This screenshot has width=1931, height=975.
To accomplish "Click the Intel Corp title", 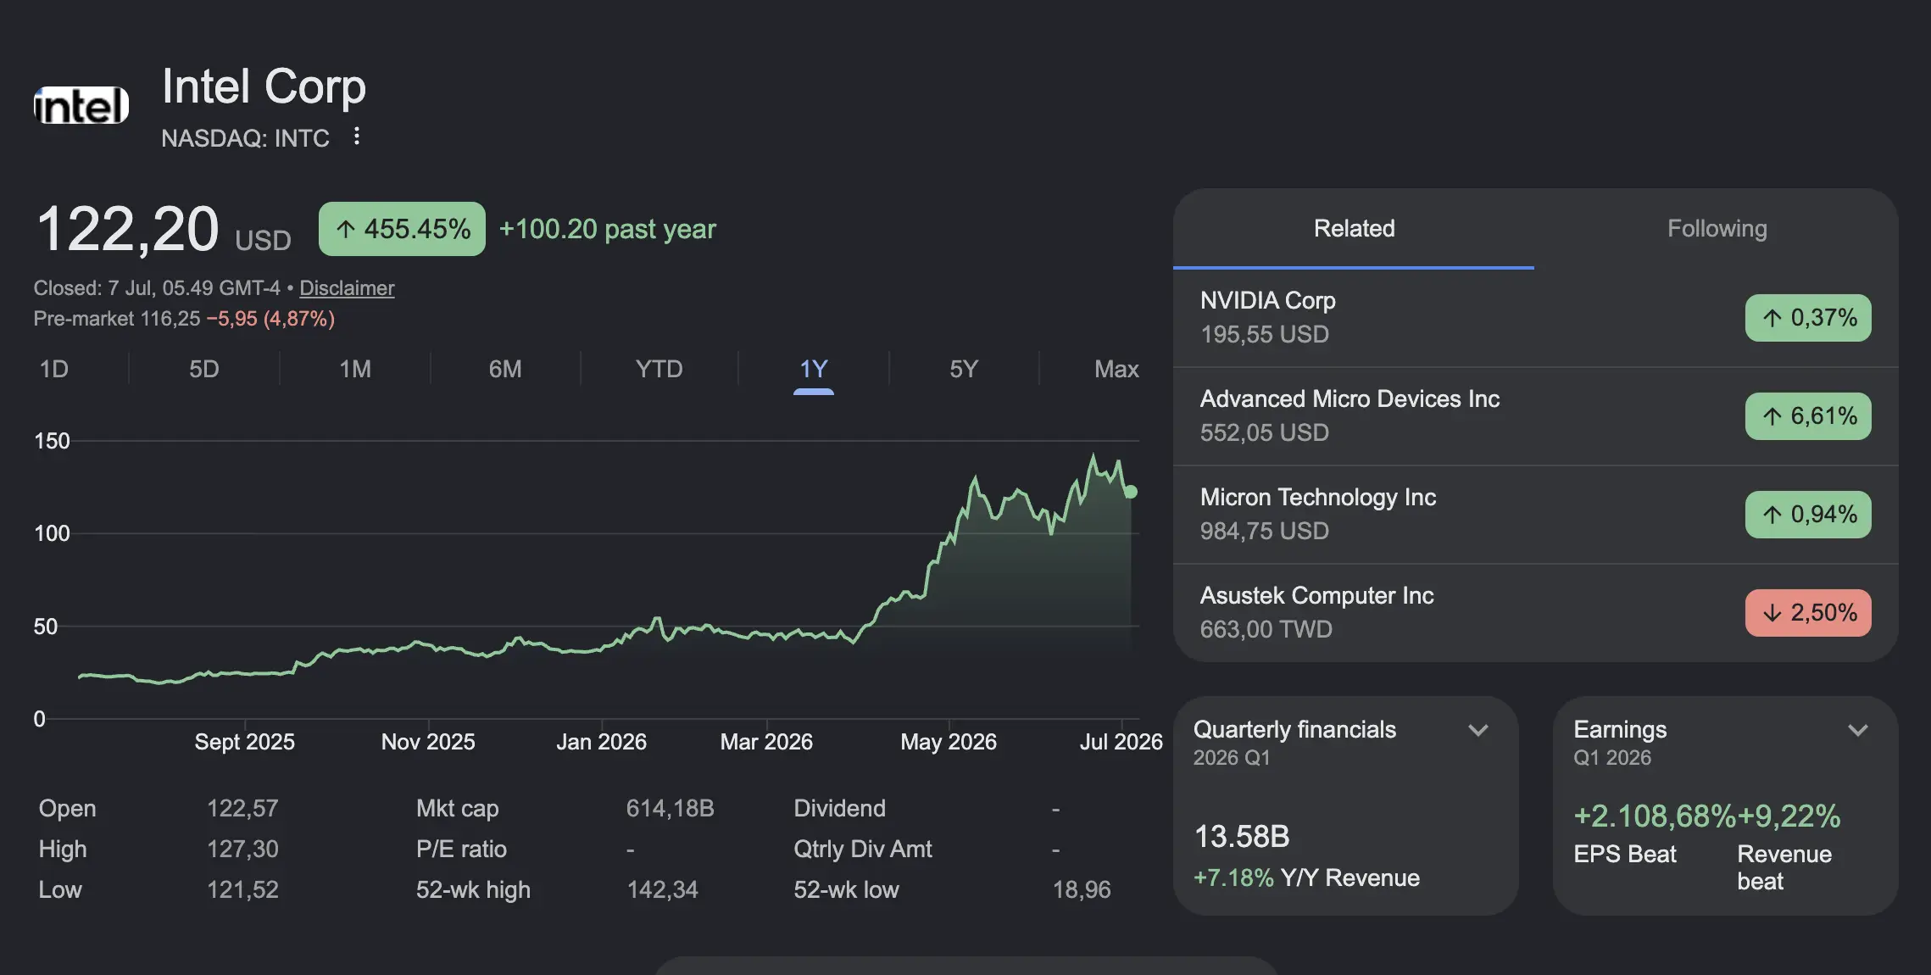I will tap(264, 86).
